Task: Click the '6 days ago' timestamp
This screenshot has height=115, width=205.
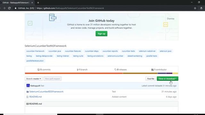Action: coord(171,97)
